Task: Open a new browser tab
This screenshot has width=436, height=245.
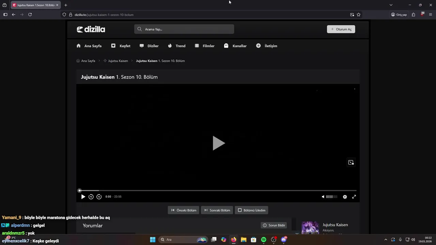Action: pos(66,5)
